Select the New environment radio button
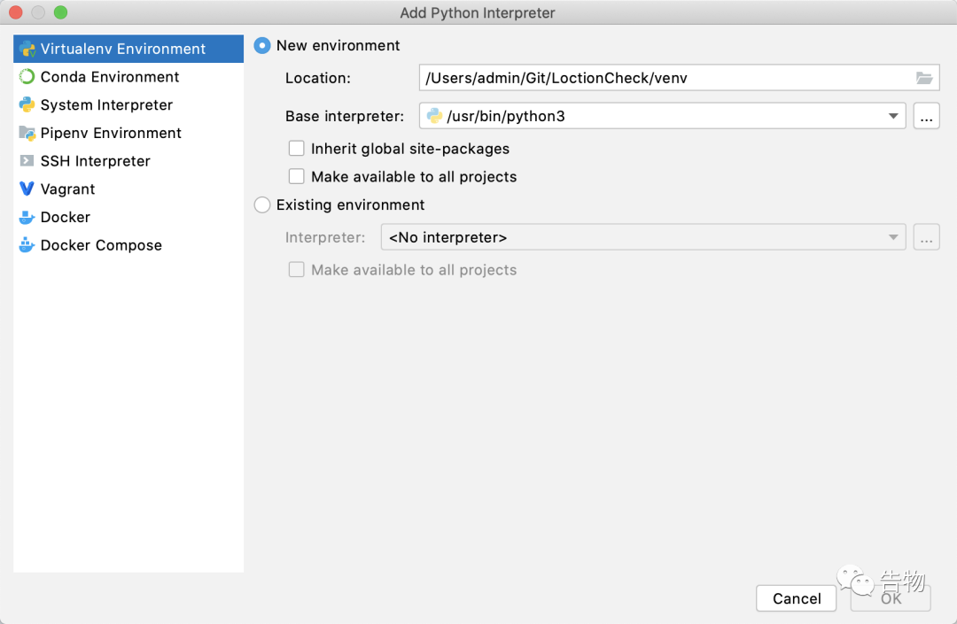 262,45
